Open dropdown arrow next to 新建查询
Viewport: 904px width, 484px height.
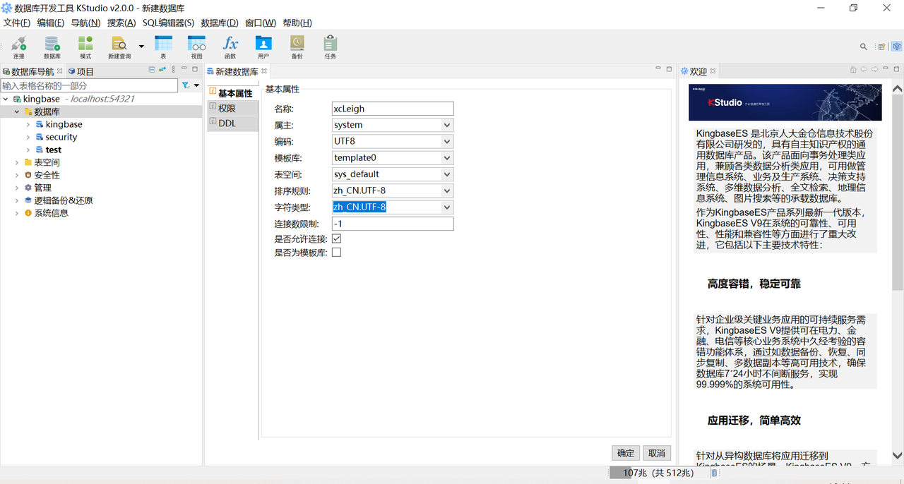[141, 47]
